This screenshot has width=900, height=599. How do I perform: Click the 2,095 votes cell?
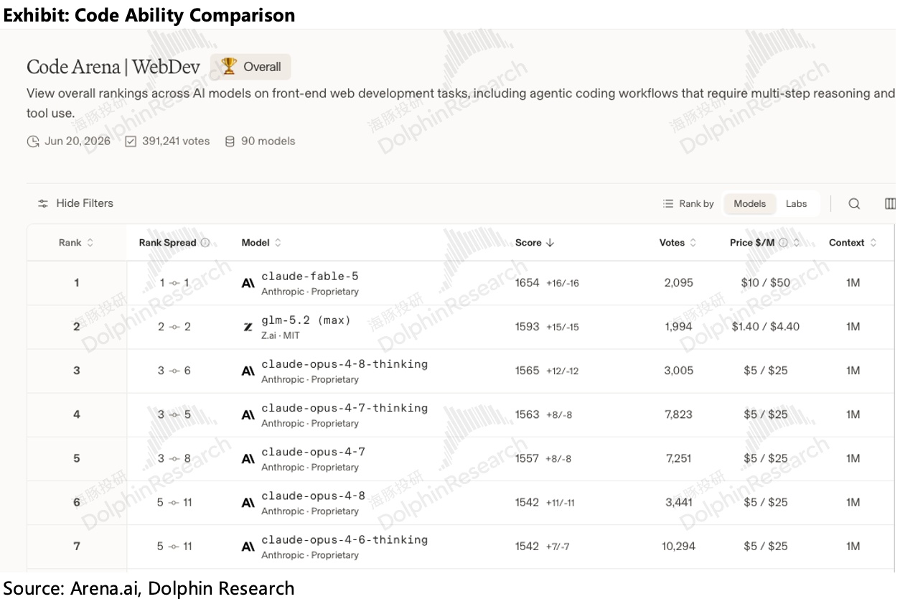[679, 283]
